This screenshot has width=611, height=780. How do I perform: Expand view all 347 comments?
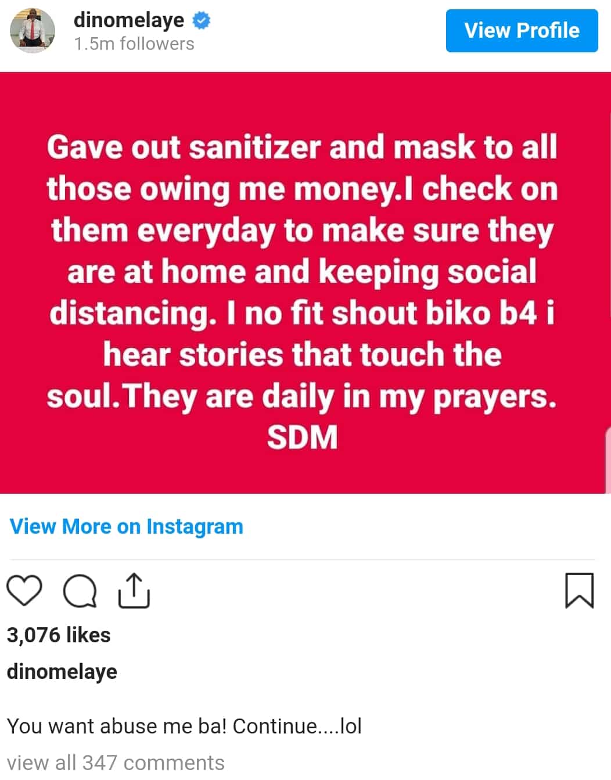click(116, 762)
